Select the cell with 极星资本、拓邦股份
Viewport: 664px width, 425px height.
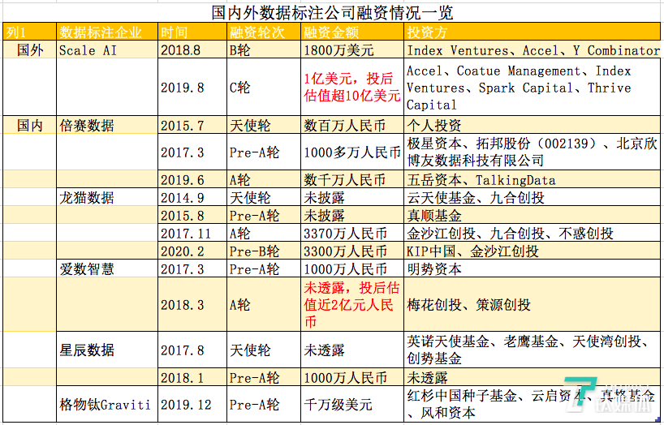coord(532,152)
